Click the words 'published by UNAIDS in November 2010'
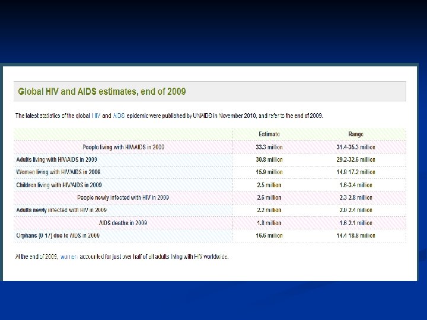The width and height of the screenshot is (427, 320). coord(209,116)
